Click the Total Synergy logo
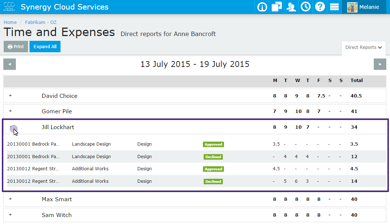390x224 pixels. pyautogui.click(x=9, y=7)
